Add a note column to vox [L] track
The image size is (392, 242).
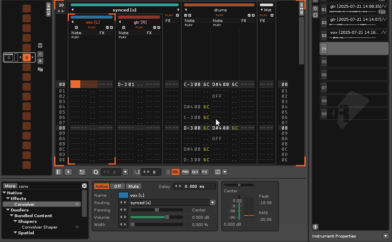(x=76, y=28)
